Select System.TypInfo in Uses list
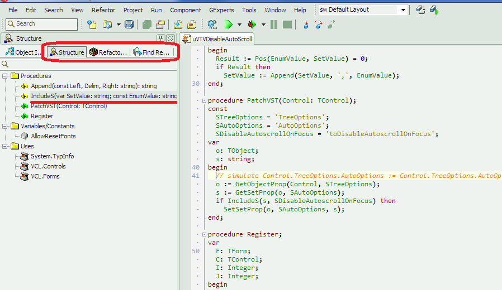Image resolution: width=502 pixels, height=290 pixels. click(x=52, y=156)
